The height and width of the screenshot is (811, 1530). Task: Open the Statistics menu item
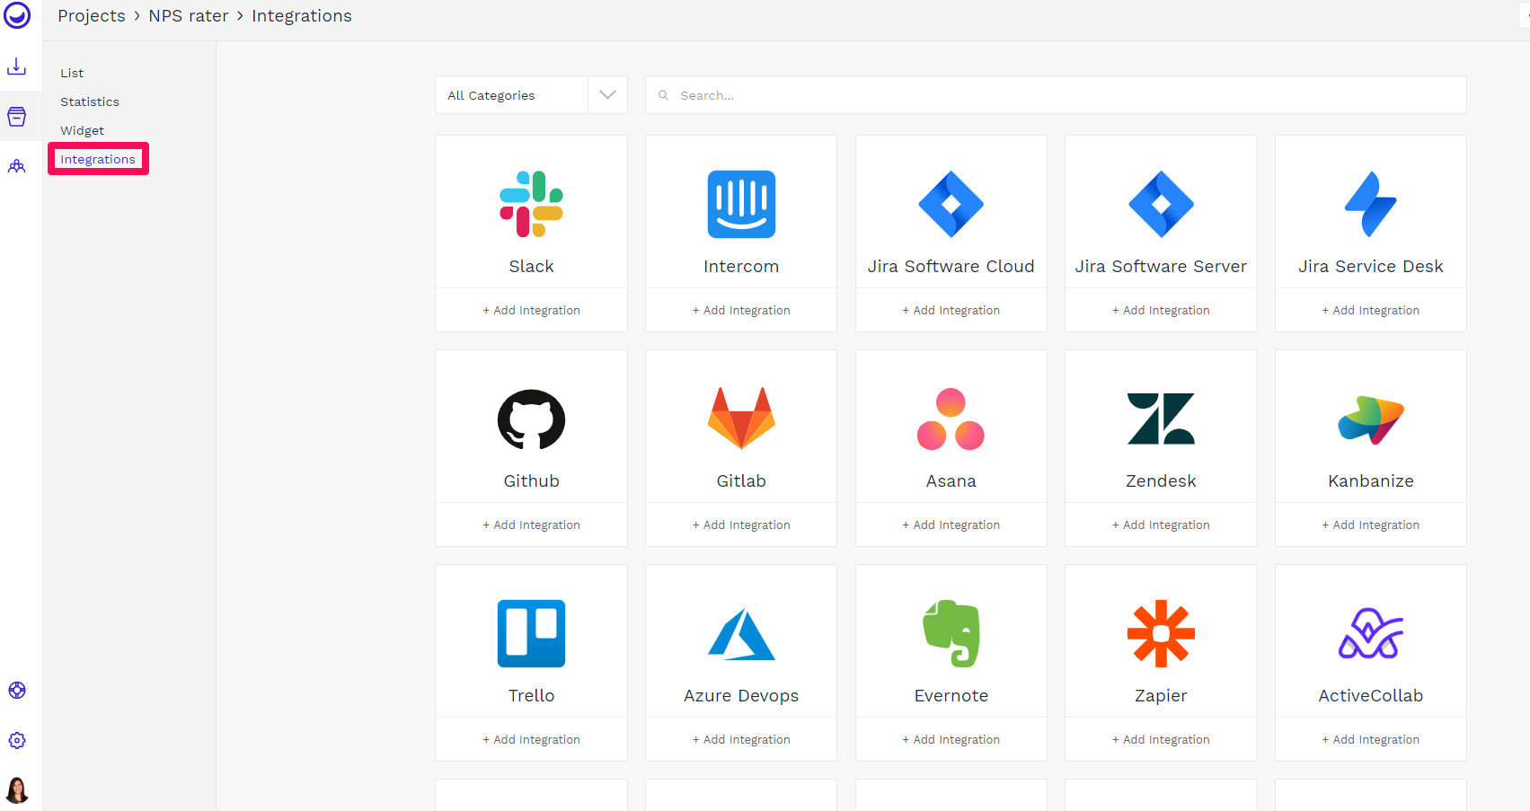point(90,101)
